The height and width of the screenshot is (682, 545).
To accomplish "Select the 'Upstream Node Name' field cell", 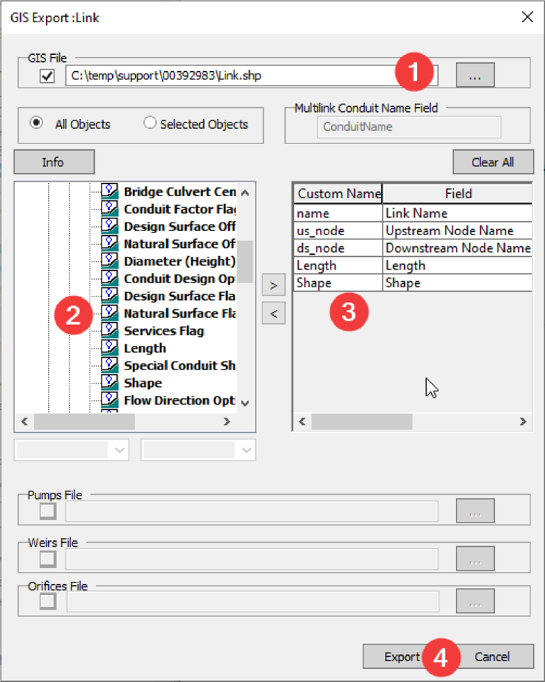I will pos(457,231).
